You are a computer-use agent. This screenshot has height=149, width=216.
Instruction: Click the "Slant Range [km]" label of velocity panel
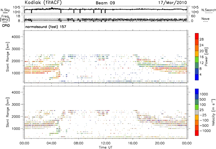[x=8, y=112]
